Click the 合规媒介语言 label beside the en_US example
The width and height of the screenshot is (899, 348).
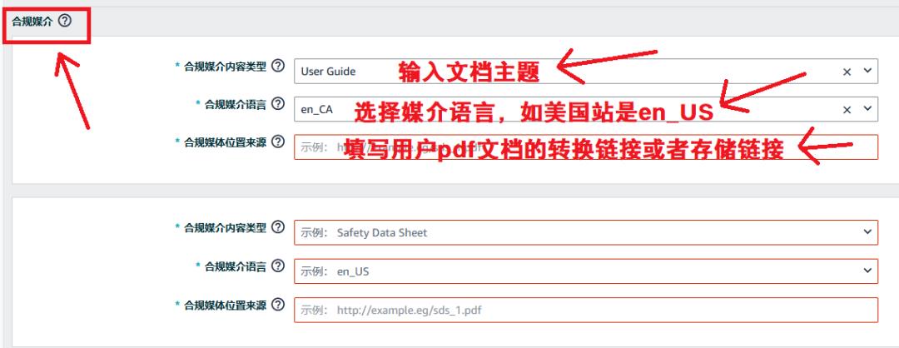tap(236, 266)
